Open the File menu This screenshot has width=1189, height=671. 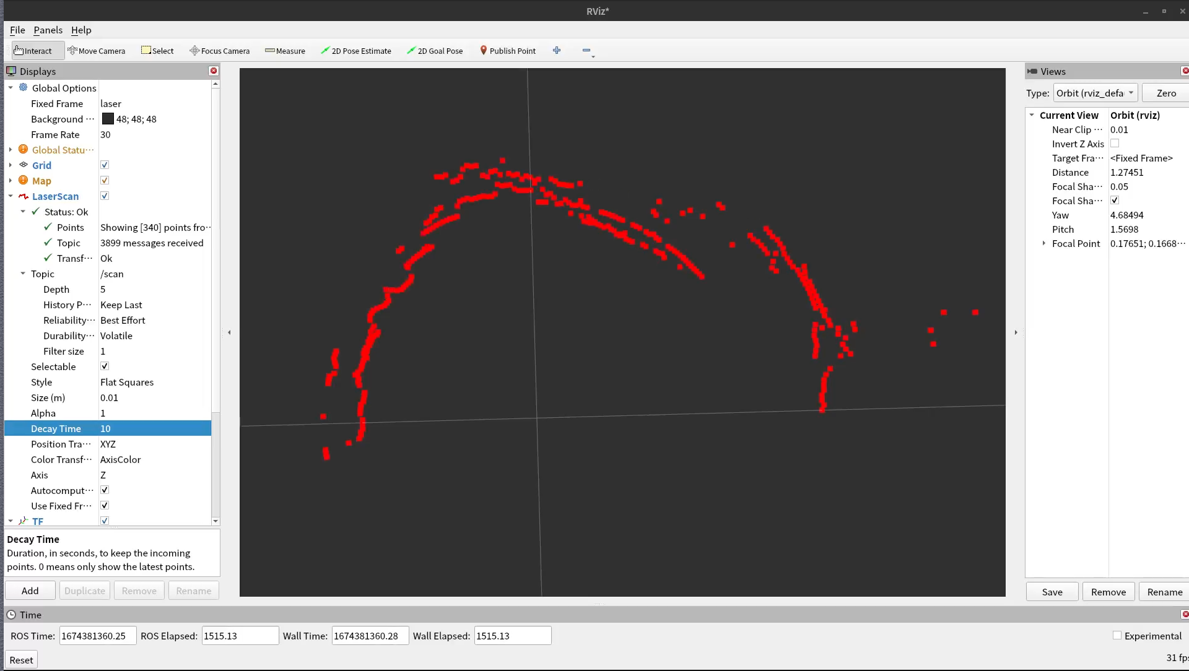point(17,30)
